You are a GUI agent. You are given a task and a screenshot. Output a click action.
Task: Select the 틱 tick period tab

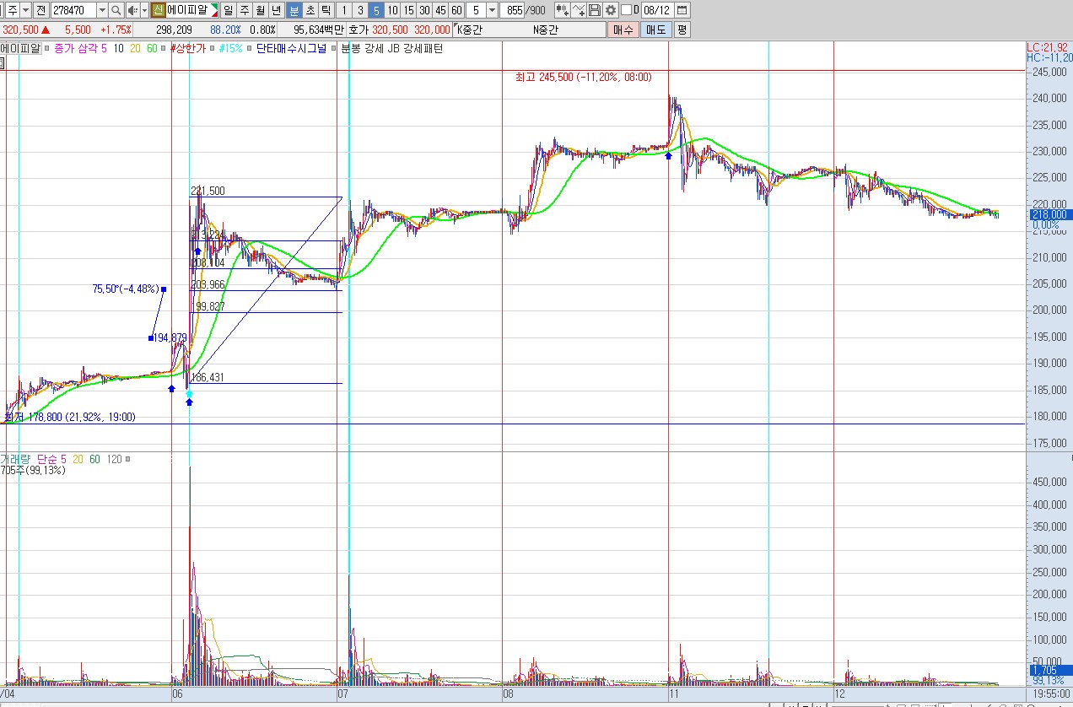[326, 10]
